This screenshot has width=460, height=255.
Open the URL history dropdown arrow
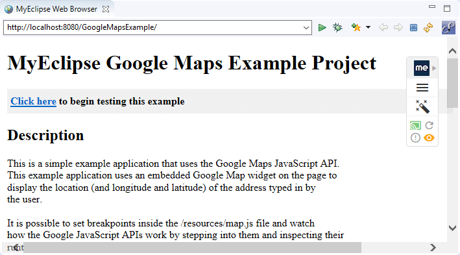pyautogui.click(x=306, y=28)
